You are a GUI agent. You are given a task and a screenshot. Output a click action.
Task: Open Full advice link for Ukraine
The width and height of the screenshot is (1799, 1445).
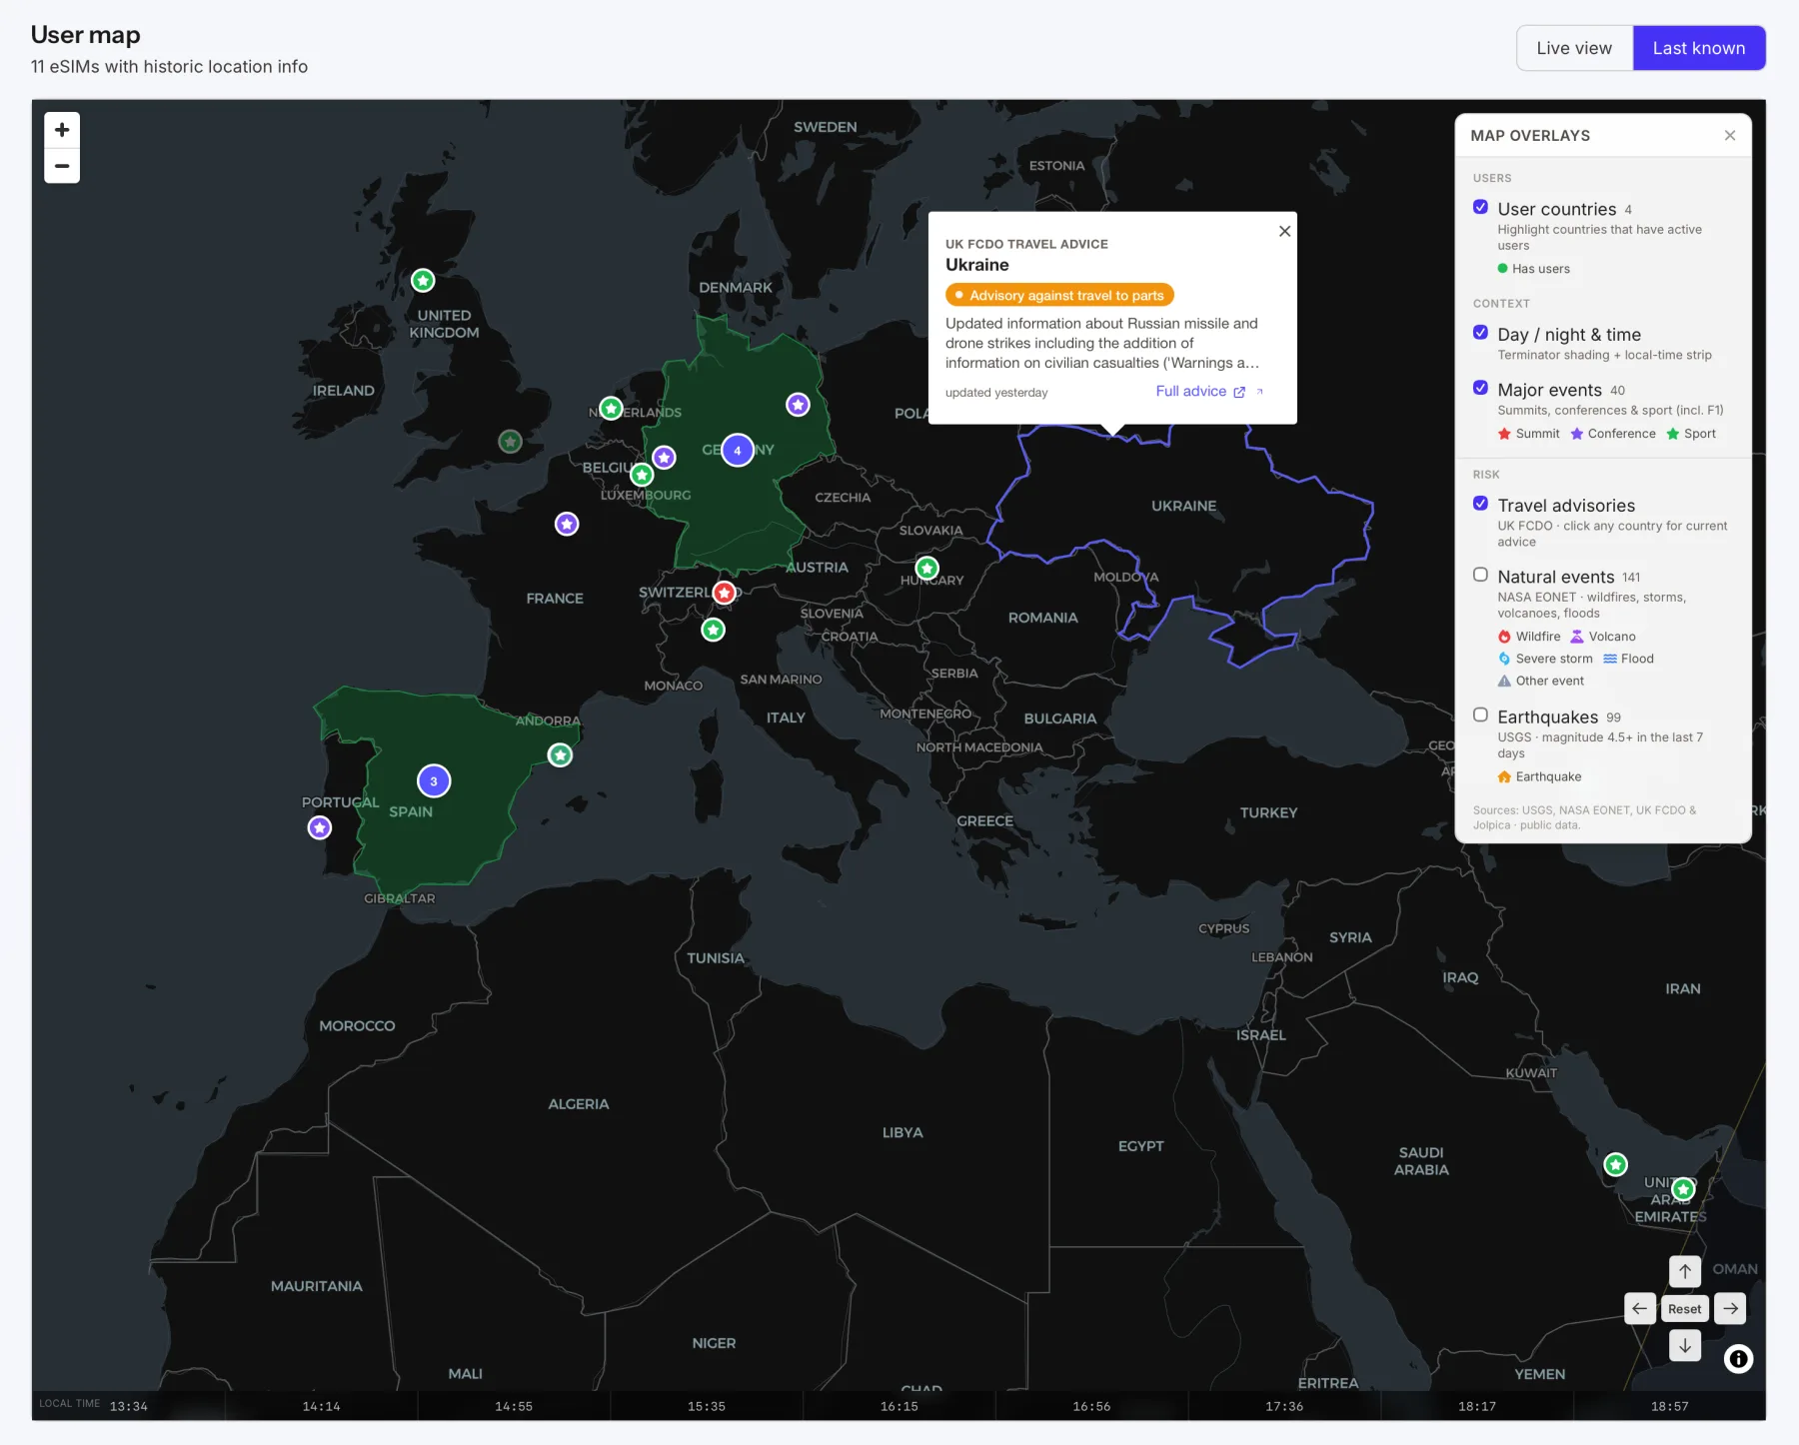1200,392
